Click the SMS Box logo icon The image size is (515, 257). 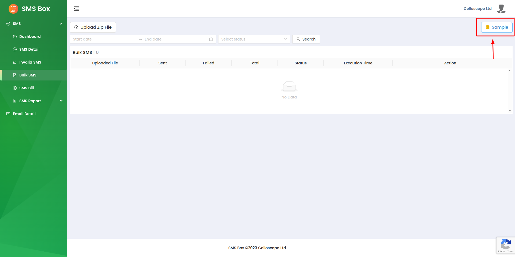[13, 9]
